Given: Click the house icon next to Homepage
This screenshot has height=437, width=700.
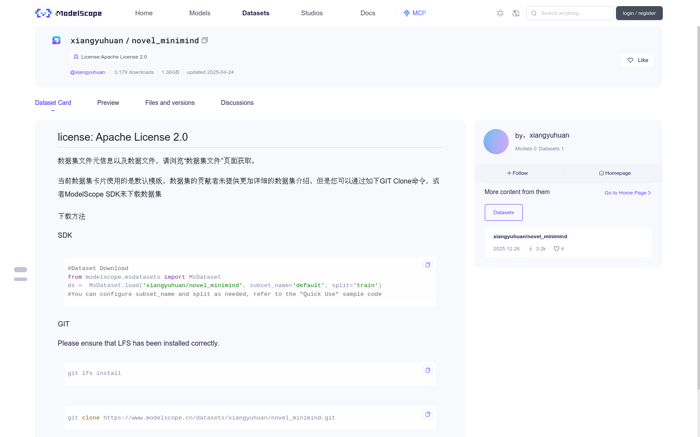Looking at the screenshot, I should (x=602, y=173).
